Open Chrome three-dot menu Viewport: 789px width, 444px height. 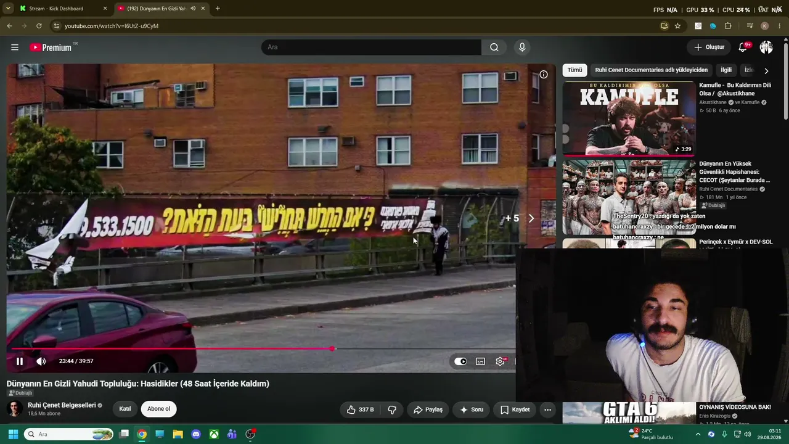780,26
